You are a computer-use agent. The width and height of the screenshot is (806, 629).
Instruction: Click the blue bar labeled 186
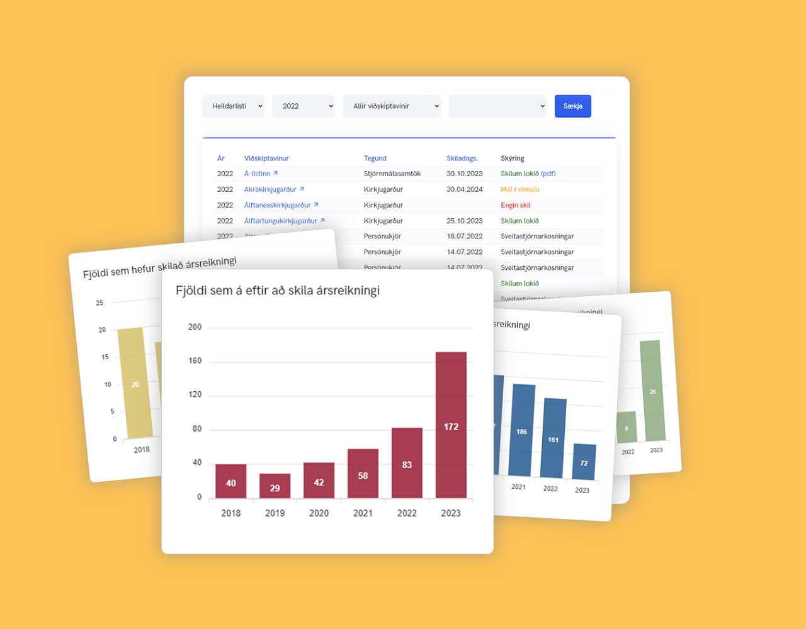click(522, 430)
